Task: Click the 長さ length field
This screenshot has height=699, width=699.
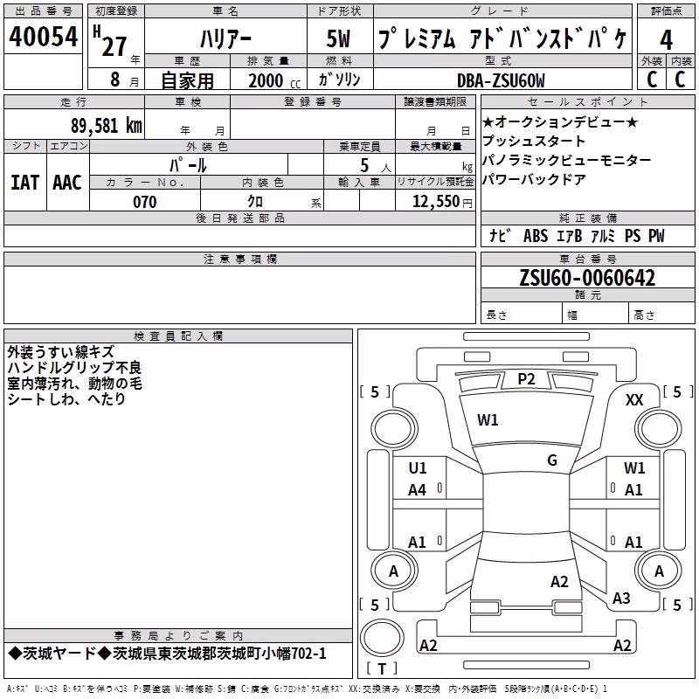Action: pyautogui.click(x=521, y=315)
